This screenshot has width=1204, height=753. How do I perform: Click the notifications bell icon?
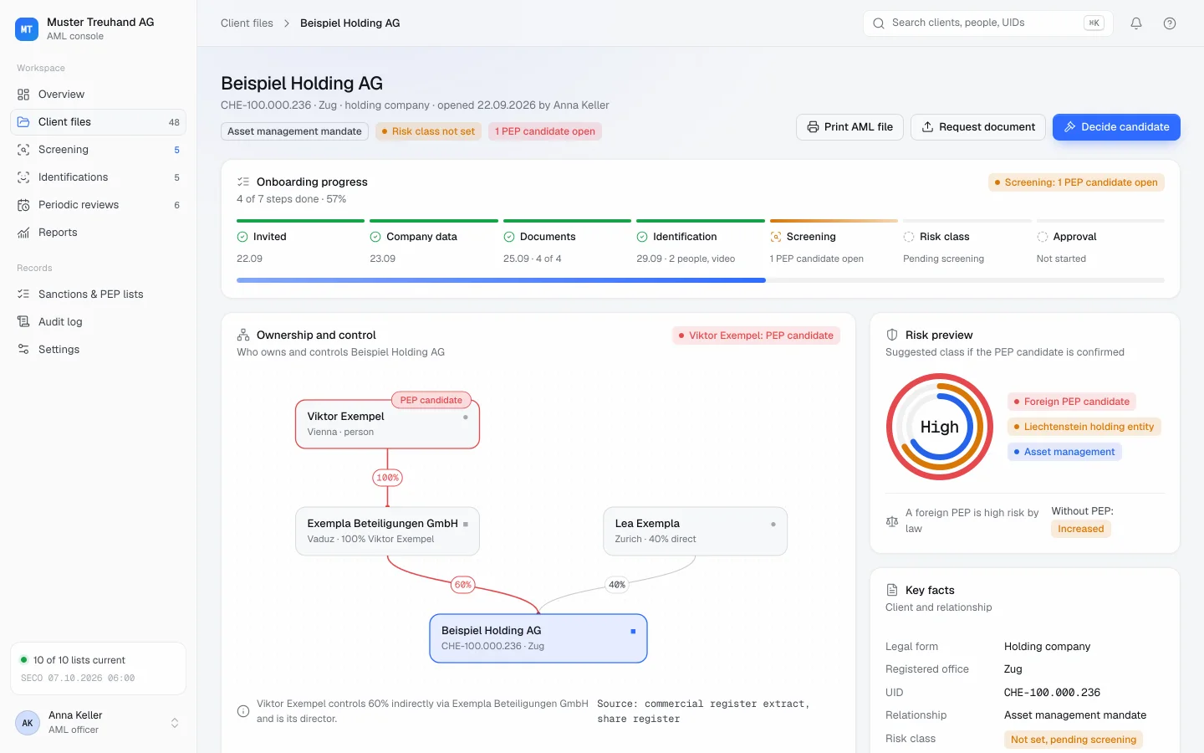click(1136, 23)
